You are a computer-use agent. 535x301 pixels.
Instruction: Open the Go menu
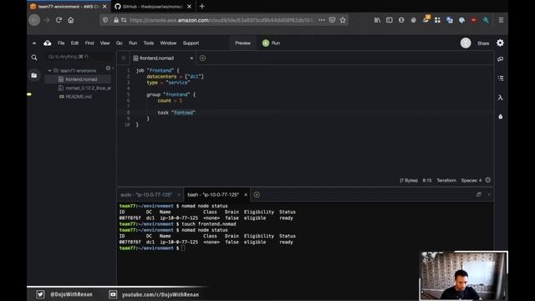coord(119,43)
